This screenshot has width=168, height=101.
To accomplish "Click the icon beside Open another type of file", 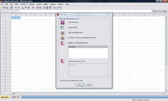I will pos(62,61).
